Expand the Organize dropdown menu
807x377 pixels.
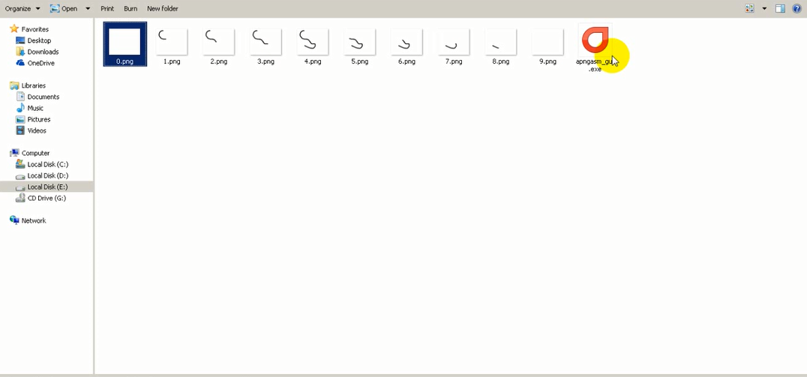(22, 9)
